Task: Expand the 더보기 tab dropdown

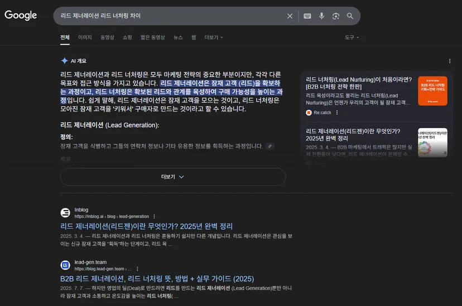Action: click(x=214, y=37)
